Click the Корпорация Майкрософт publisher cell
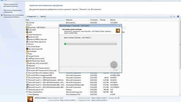This screenshot has width=181, height=102. 75,85
